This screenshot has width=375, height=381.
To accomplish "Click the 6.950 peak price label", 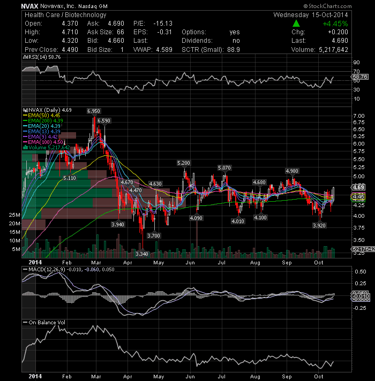I will point(94,111).
